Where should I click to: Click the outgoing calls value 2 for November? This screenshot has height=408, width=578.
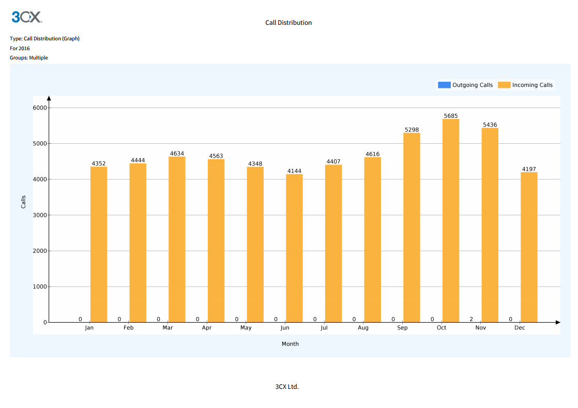coord(471,319)
